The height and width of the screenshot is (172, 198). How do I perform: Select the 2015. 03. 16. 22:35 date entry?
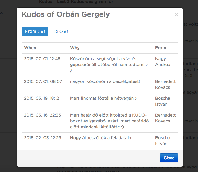(x=43, y=115)
